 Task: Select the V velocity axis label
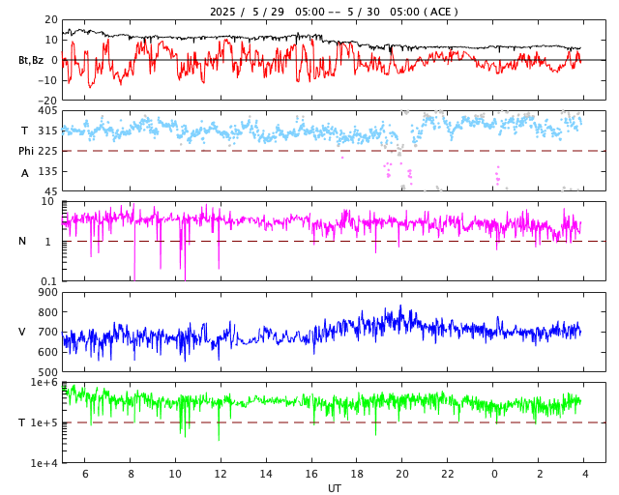[x=22, y=332]
